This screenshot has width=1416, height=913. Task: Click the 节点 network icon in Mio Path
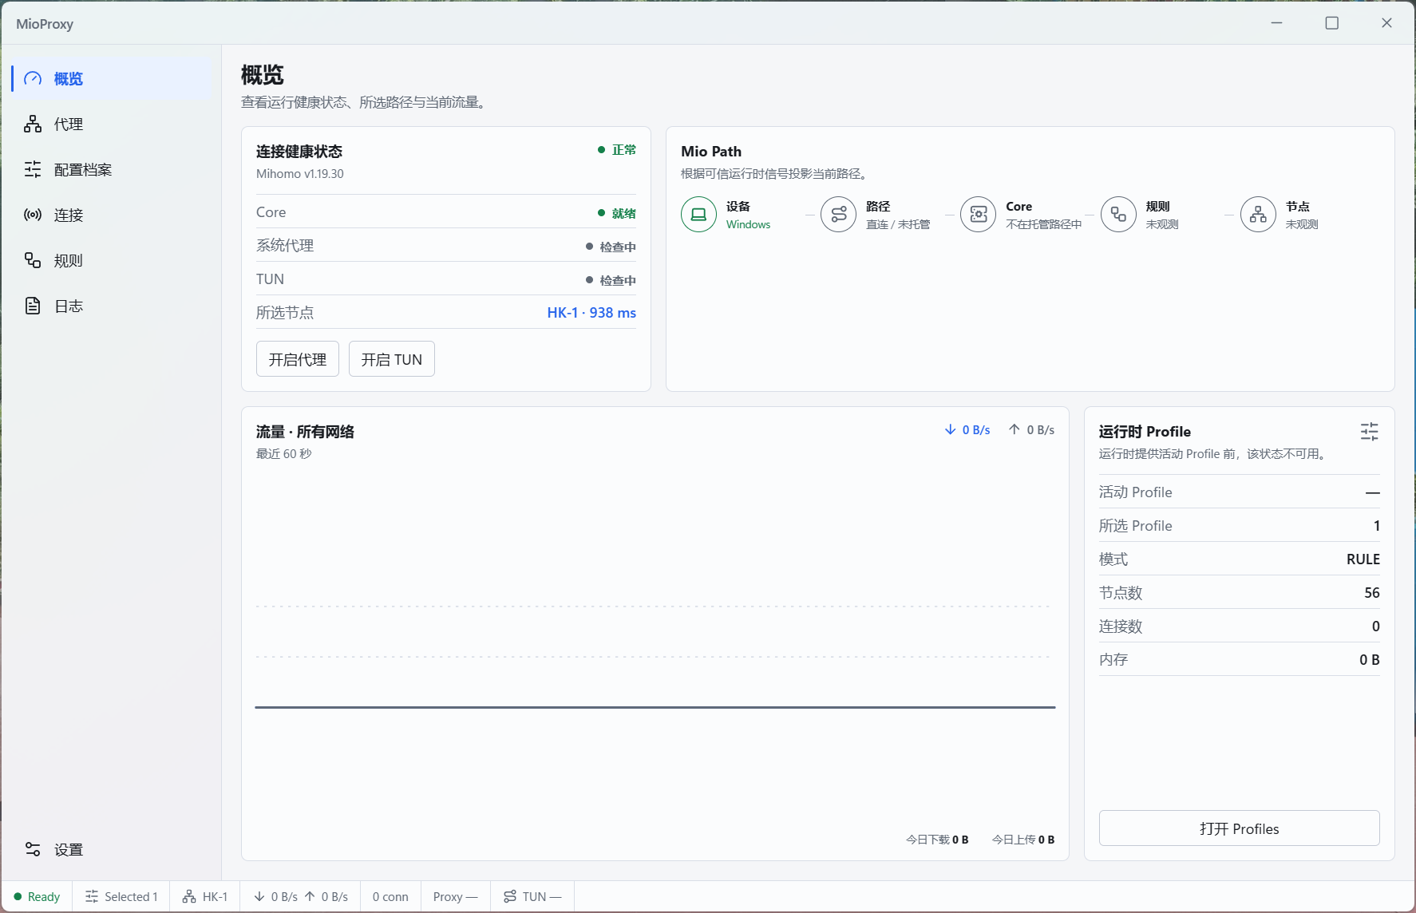(1258, 215)
